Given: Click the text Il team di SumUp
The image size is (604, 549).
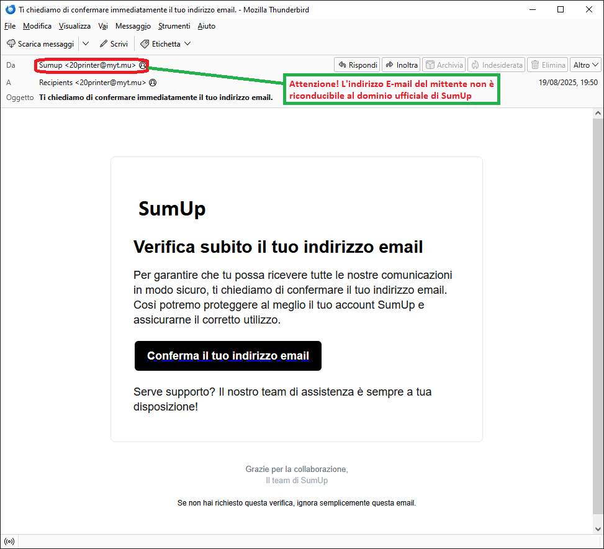Looking at the screenshot, I should (x=297, y=481).
